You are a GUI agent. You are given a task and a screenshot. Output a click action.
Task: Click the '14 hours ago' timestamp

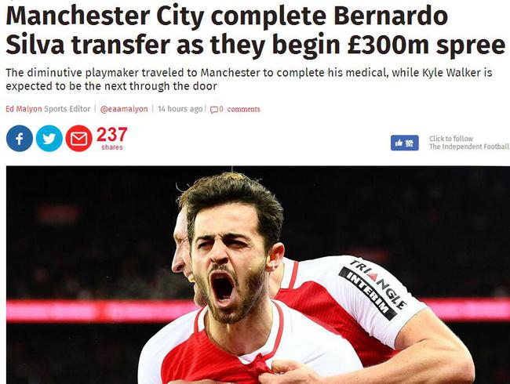(180, 109)
